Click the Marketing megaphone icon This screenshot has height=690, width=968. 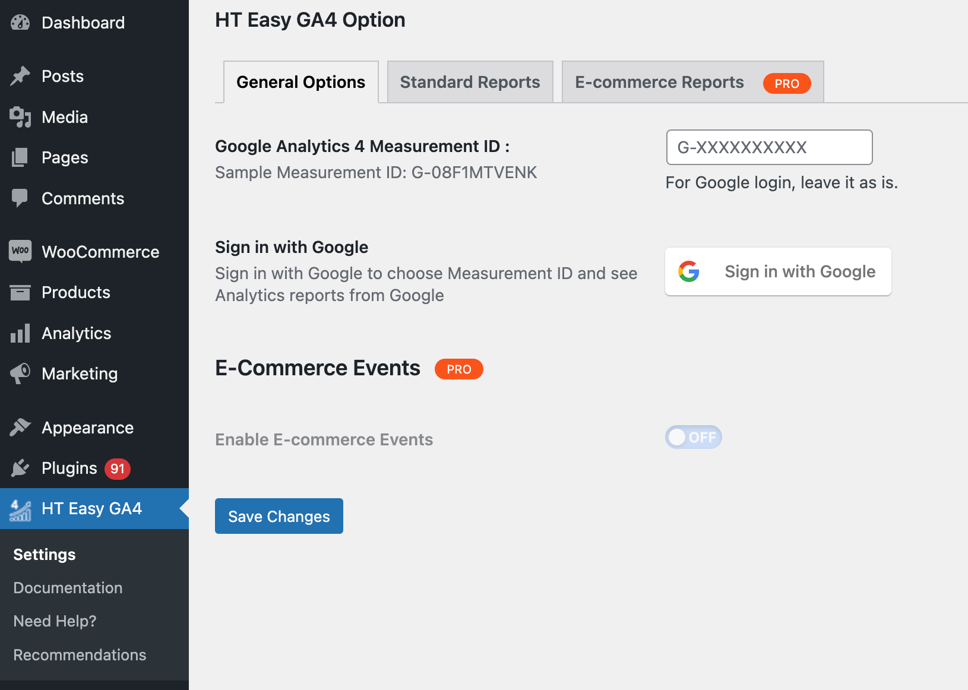[20, 374]
